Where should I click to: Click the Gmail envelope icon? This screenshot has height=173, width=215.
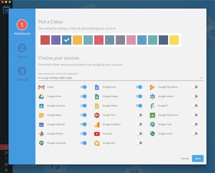click(x=42, y=87)
